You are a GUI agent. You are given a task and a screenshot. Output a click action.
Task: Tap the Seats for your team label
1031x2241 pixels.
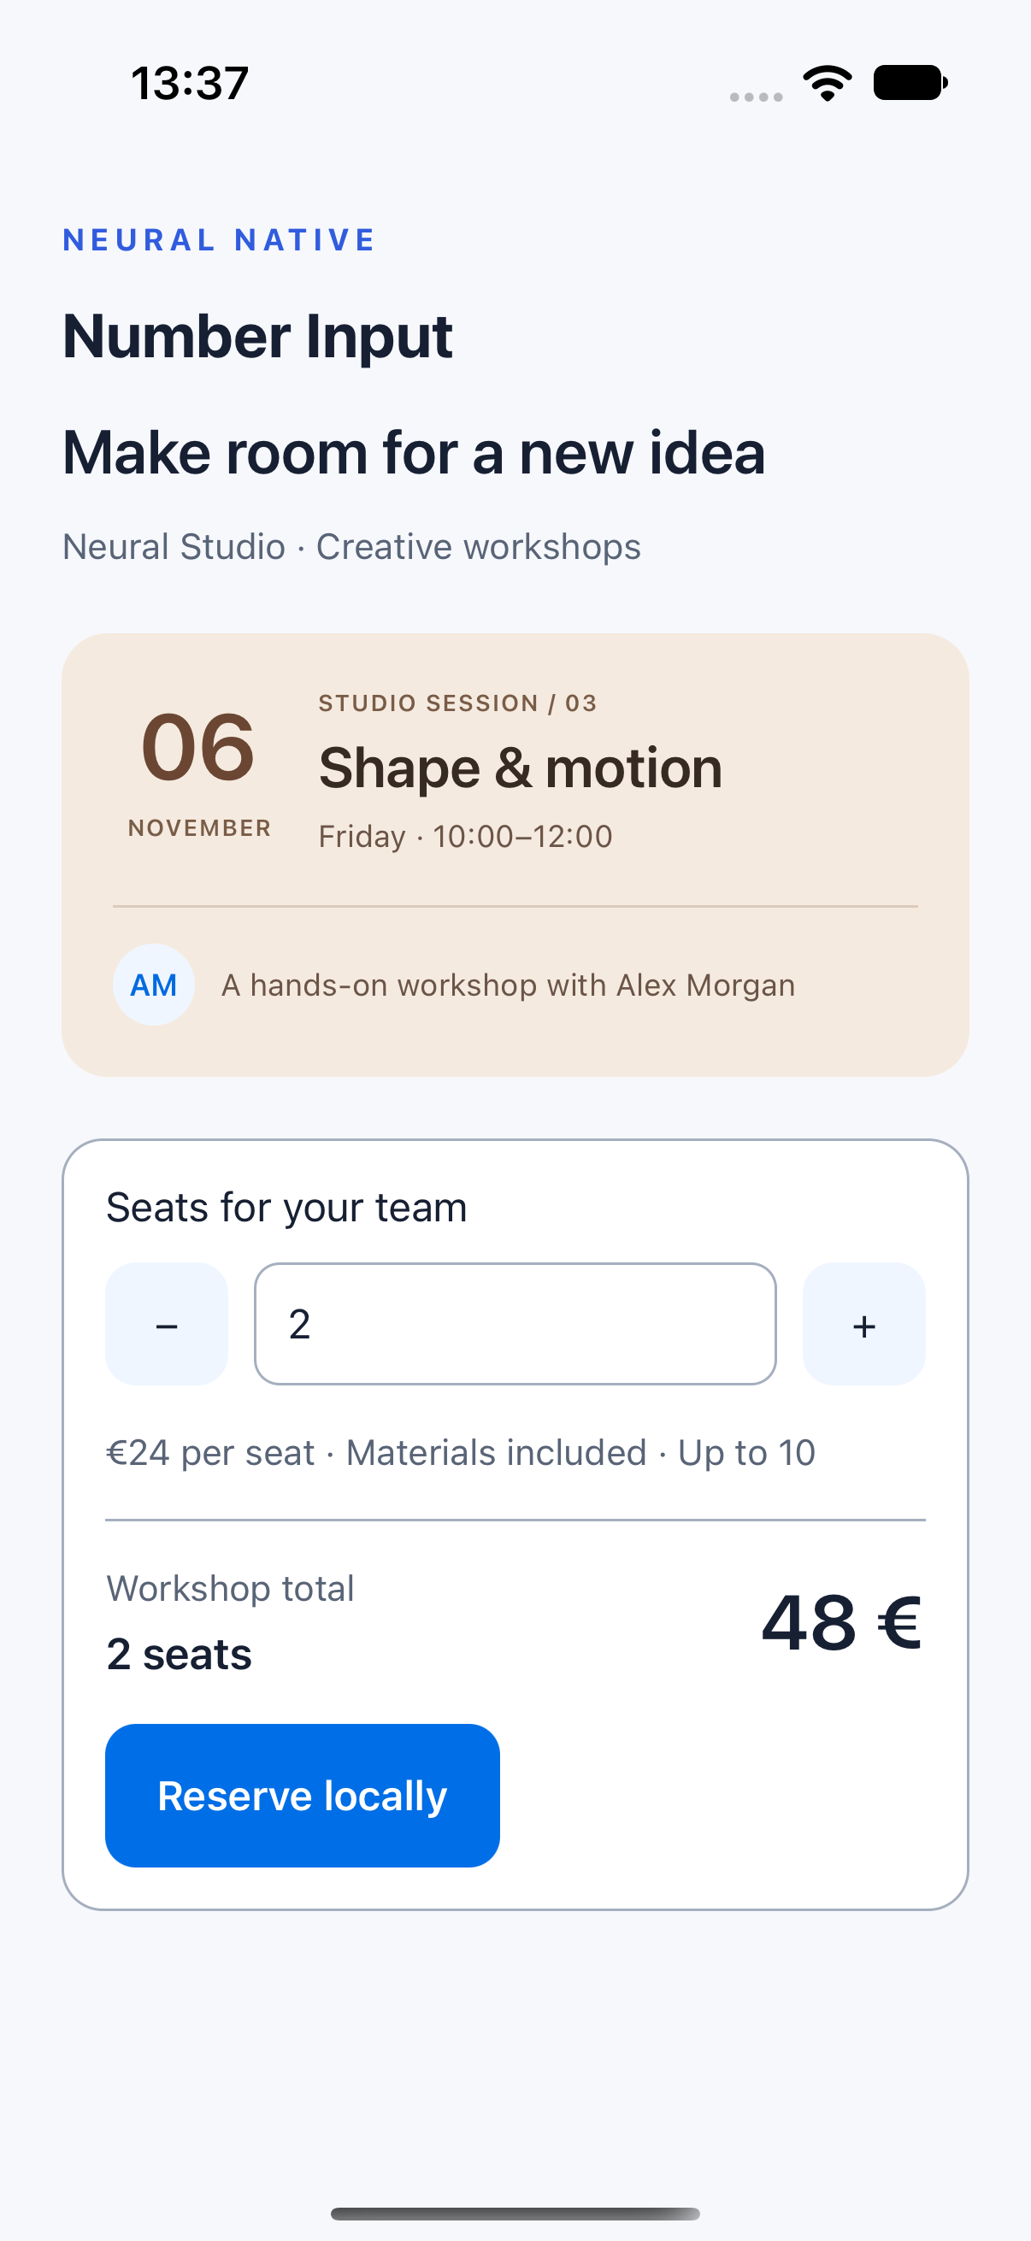point(286,1208)
